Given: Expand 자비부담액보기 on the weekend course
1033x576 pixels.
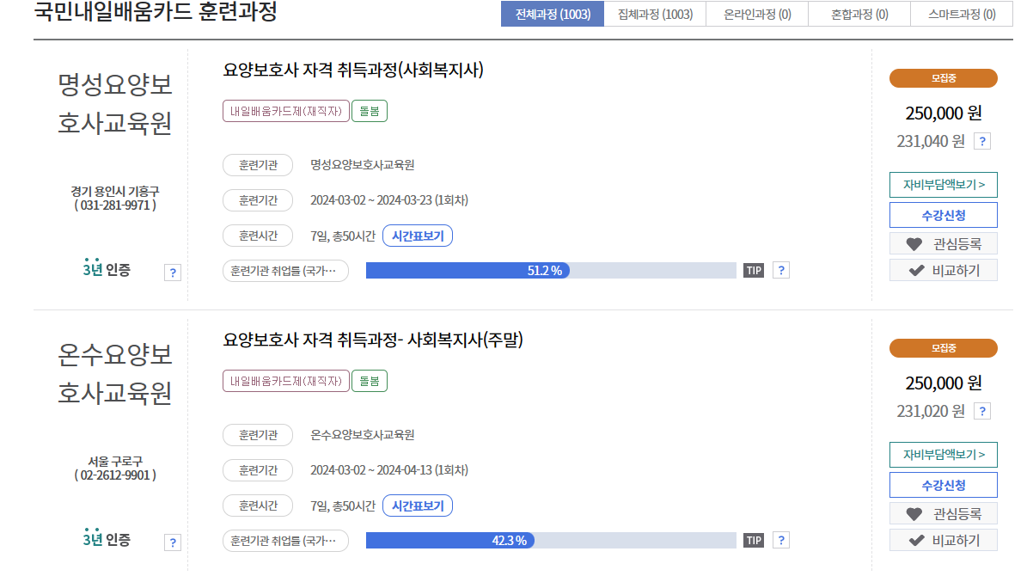Looking at the screenshot, I should point(943,453).
